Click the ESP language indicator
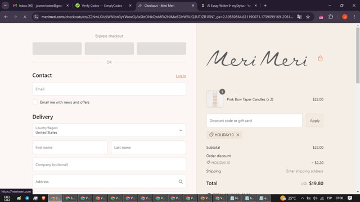 click(329, 198)
